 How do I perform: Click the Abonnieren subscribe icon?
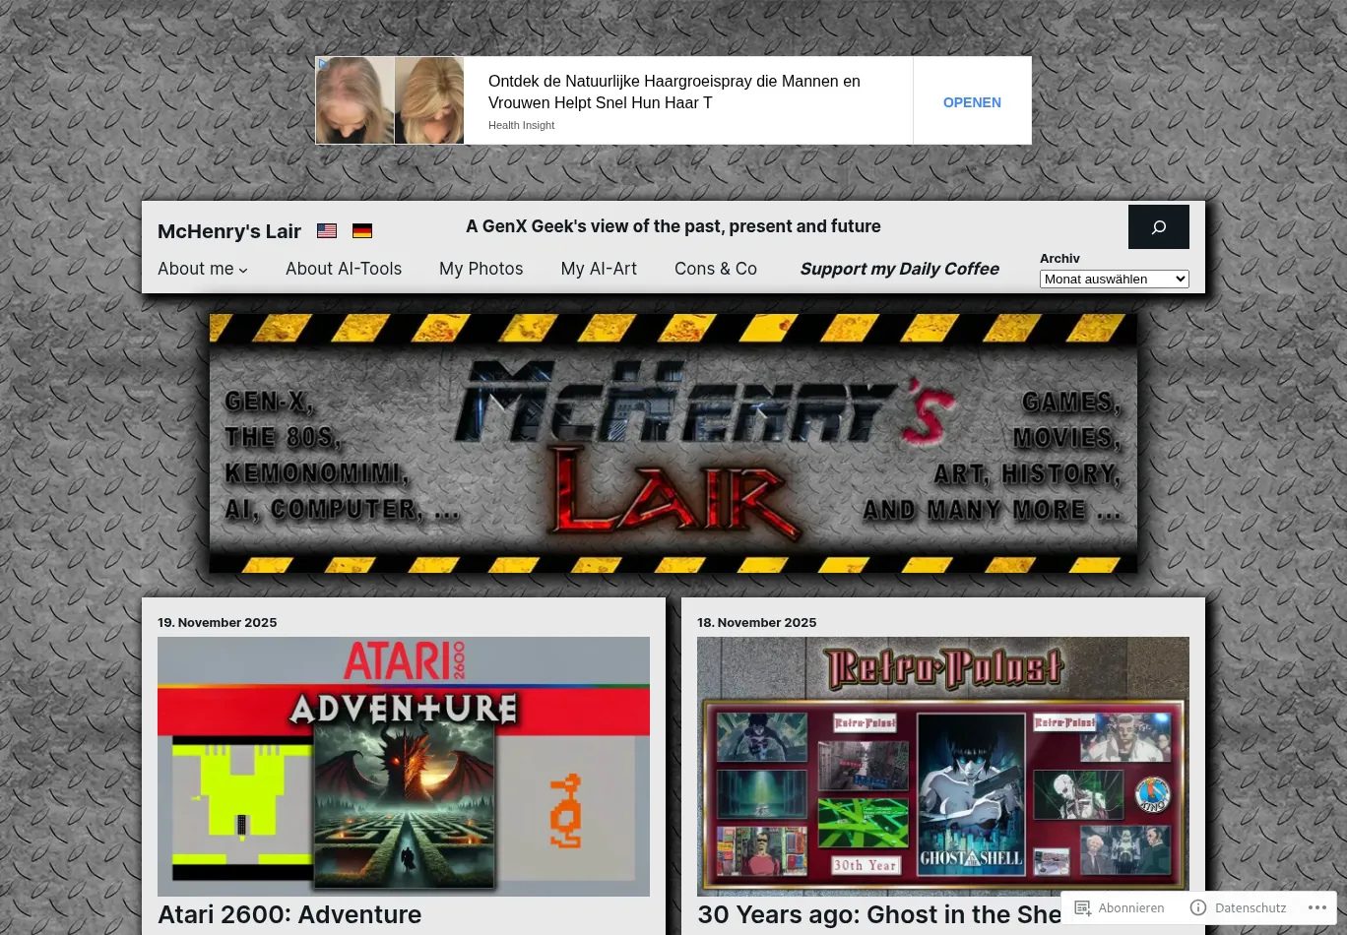[1082, 907]
